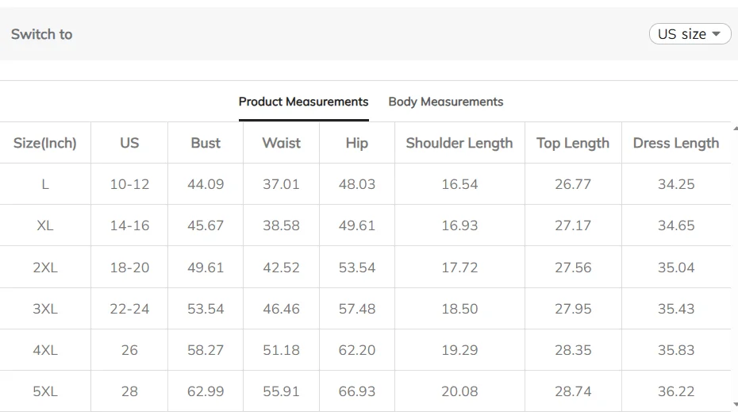The width and height of the screenshot is (738, 412).
Task: Click the Dress Length column header
Action: click(676, 143)
